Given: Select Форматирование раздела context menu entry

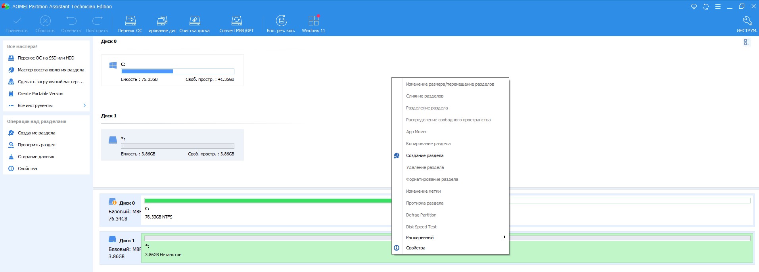Looking at the screenshot, I should click(450, 179).
